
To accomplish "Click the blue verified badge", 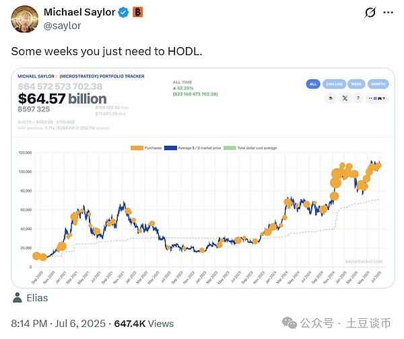I will 124,12.
